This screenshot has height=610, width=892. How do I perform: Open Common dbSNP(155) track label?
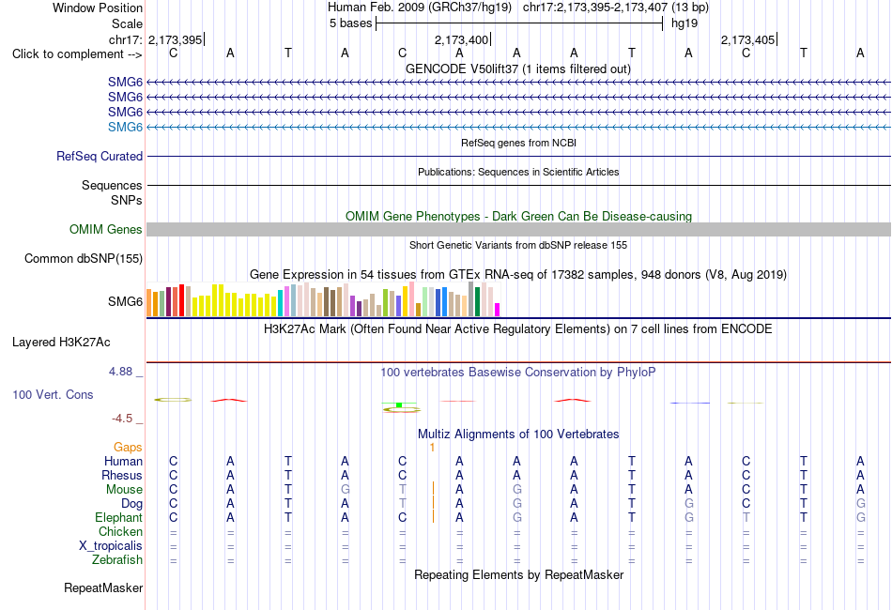tap(84, 259)
